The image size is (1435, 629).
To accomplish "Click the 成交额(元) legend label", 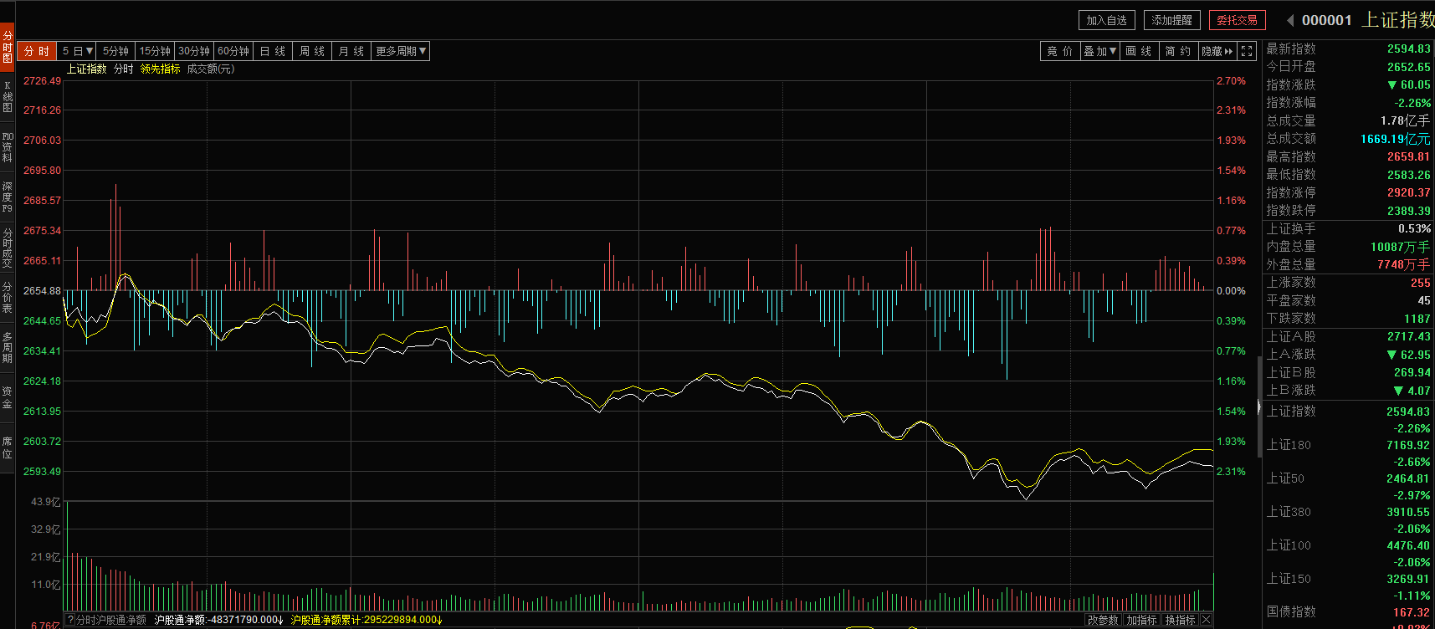I will coord(210,69).
